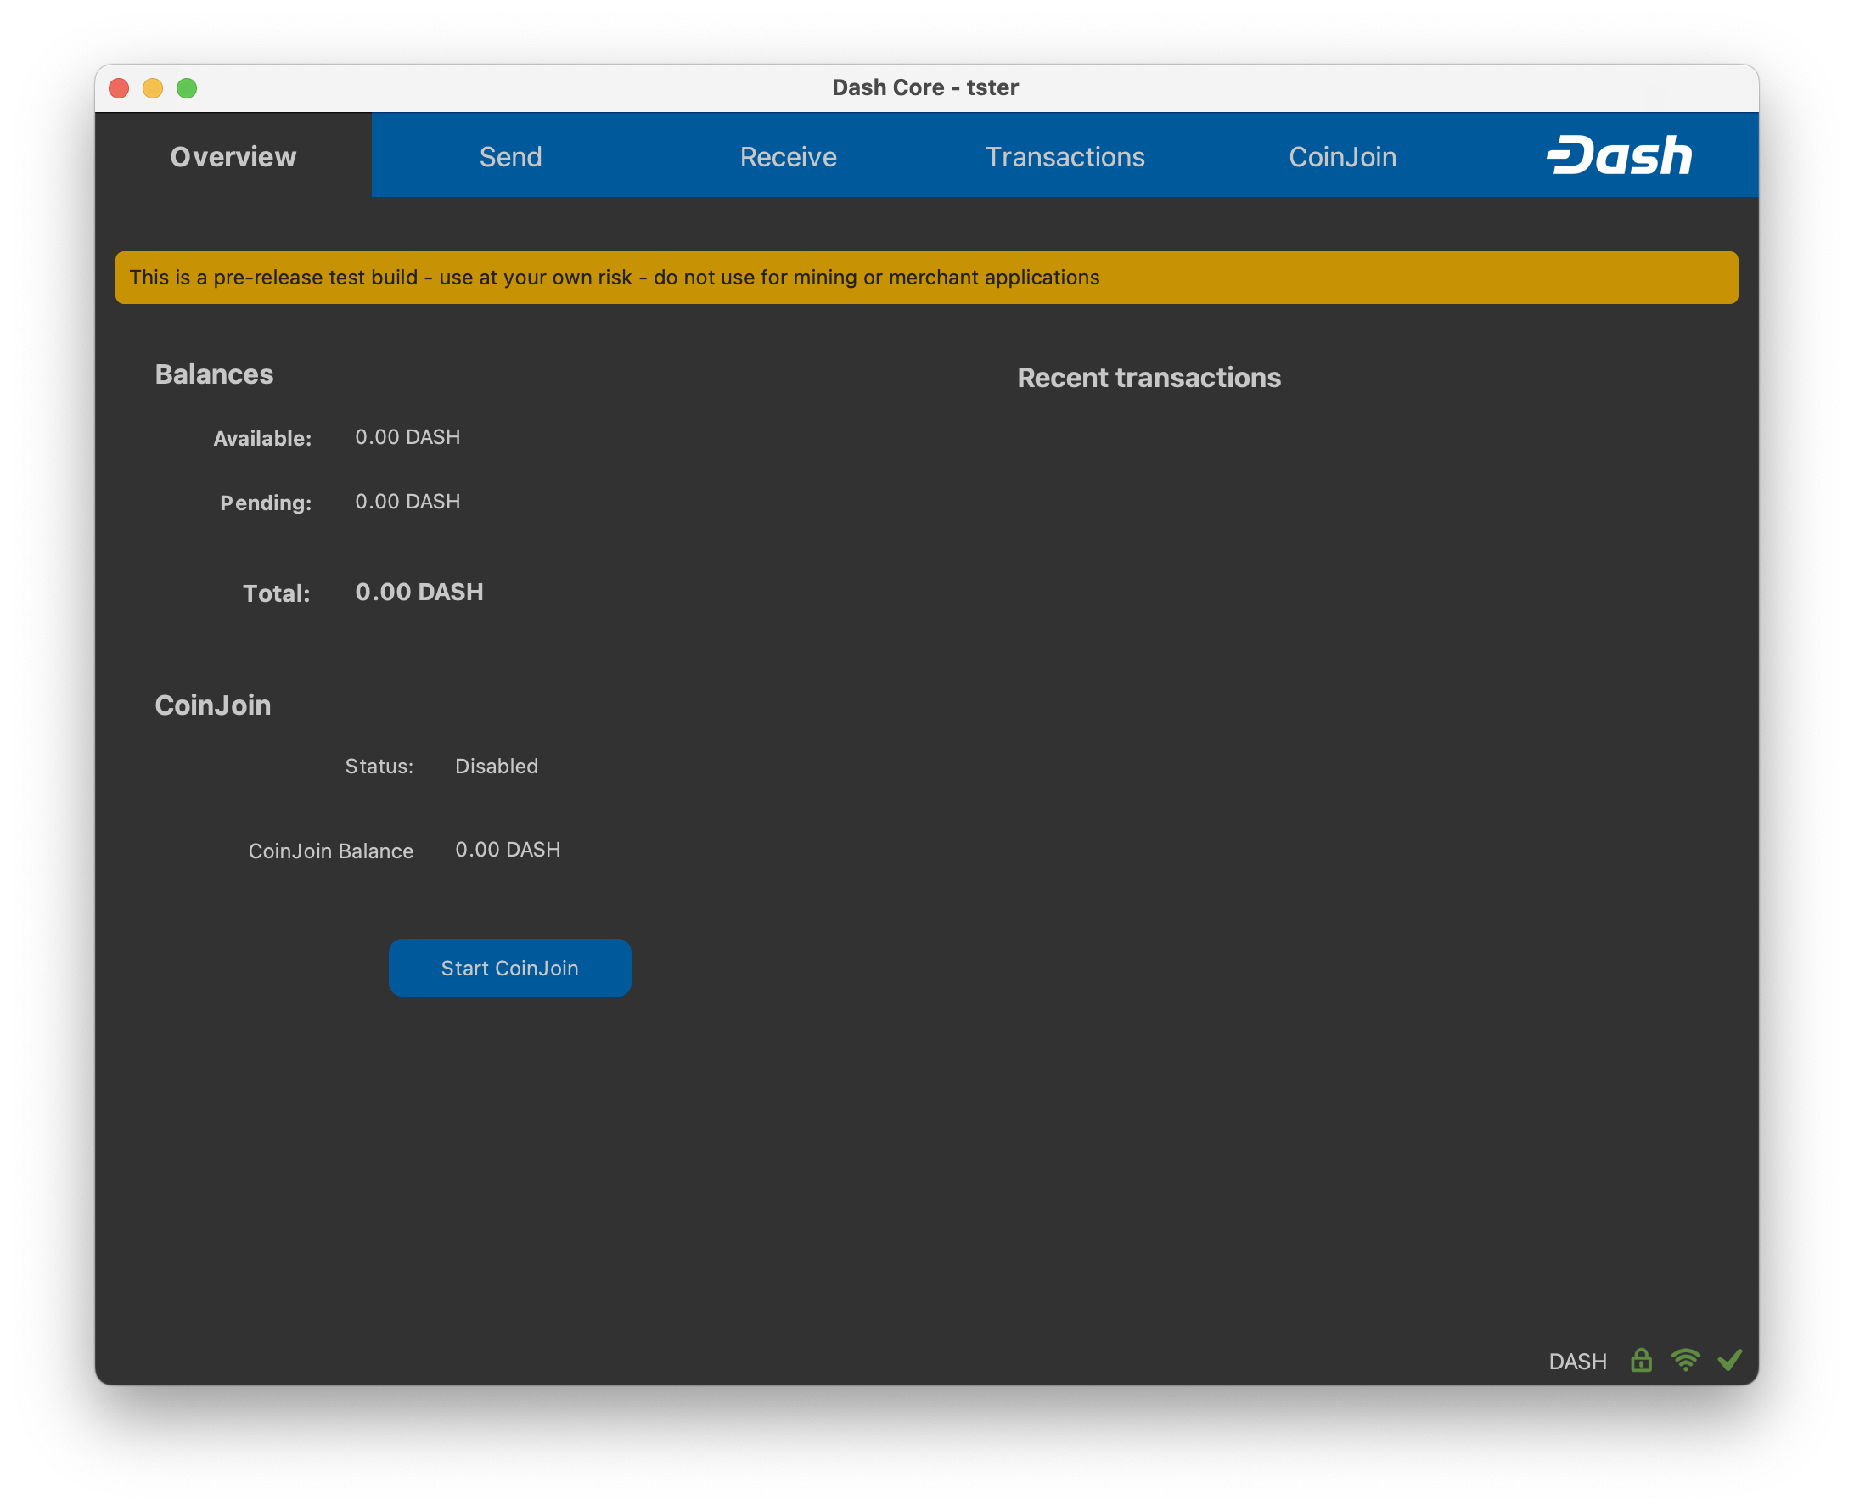
Task: Click the Dash logo in header
Action: point(1619,157)
